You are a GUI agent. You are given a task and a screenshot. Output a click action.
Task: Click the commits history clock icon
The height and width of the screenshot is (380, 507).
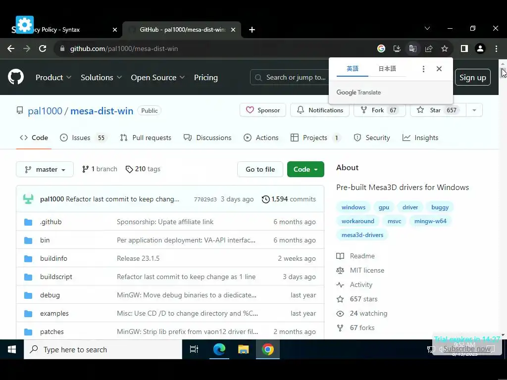[265, 199]
